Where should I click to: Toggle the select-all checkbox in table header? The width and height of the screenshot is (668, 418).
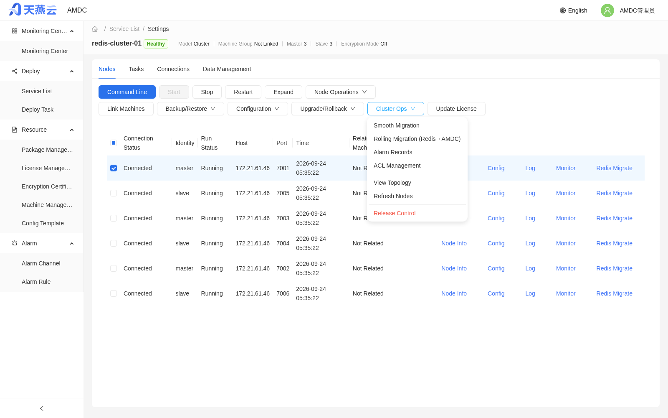[114, 143]
